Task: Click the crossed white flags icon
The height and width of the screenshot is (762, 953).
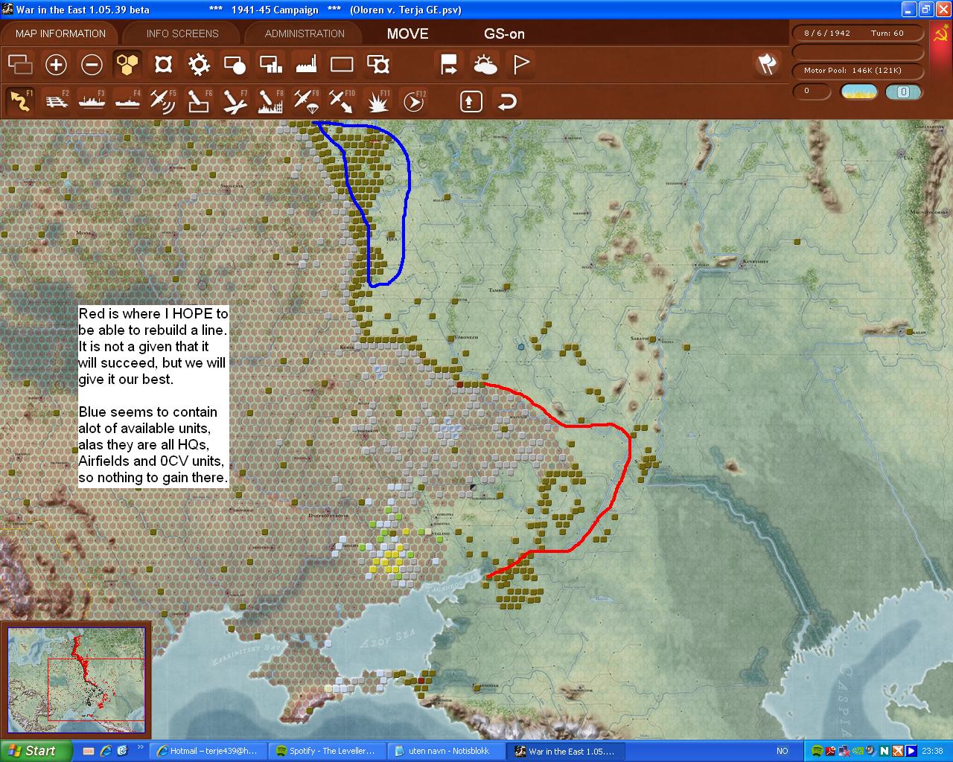Action: click(767, 65)
